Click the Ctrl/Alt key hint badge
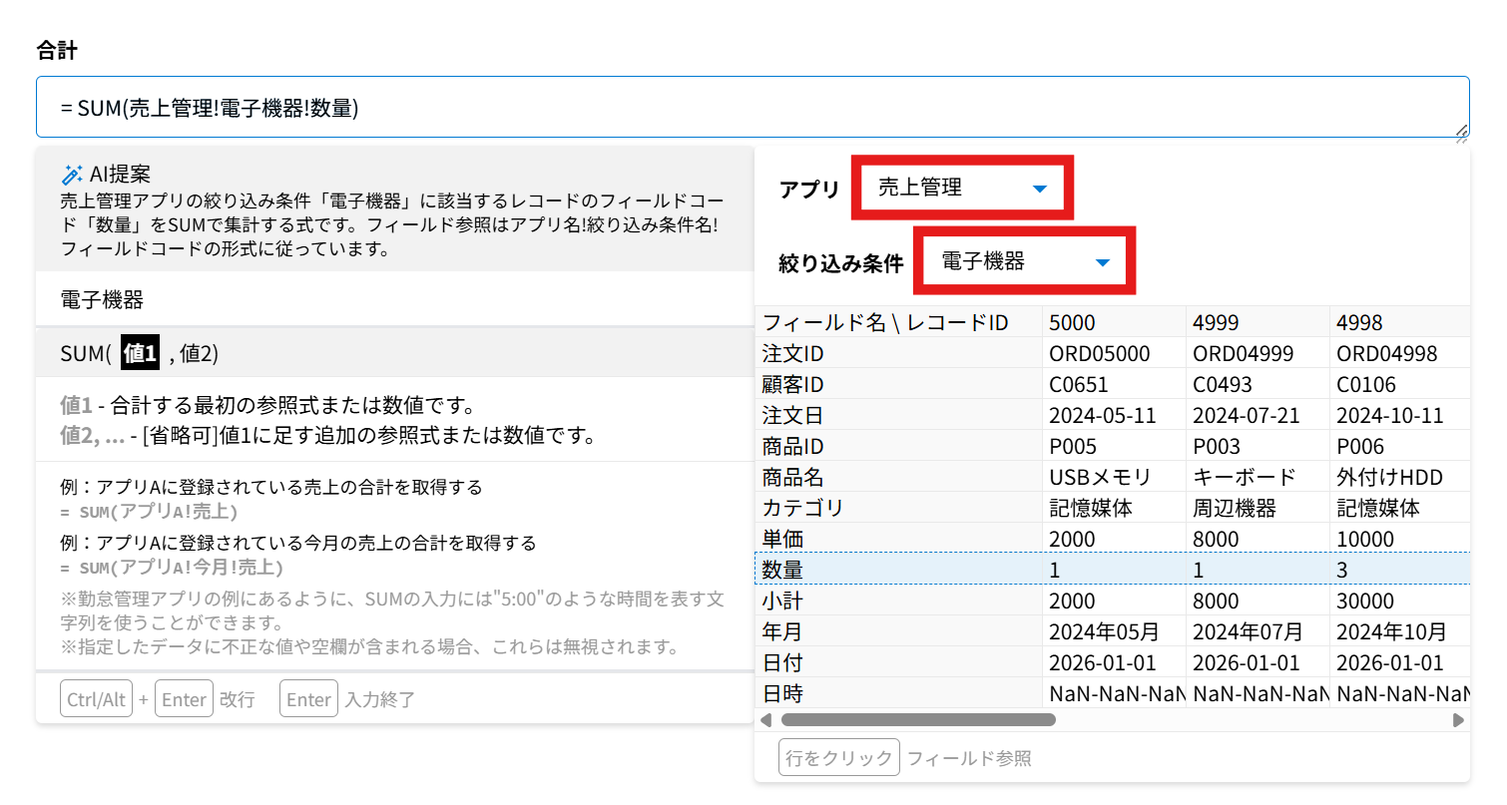The width and height of the screenshot is (1507, 805). [96, 699]
